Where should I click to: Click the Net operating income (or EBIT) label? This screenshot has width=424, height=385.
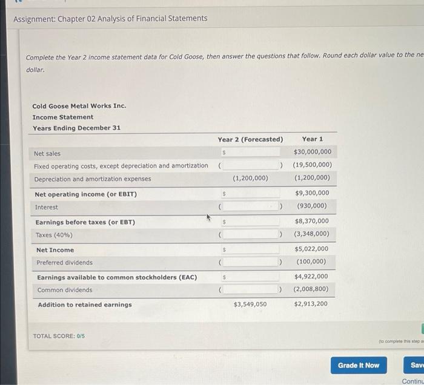[86, 194]
